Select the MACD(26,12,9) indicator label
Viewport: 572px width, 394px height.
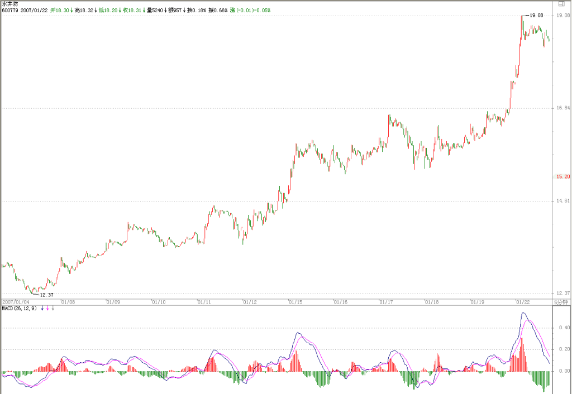(x=20, y=309)
